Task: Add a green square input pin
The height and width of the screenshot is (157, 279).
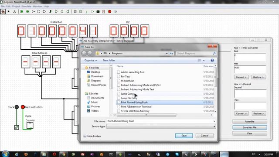Action: pos(22,12)
